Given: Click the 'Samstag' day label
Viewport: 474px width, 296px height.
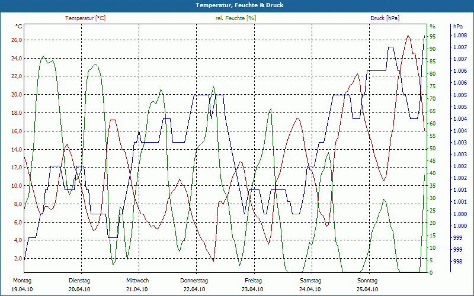Looking at the screenshot, I should click(310, 281).
